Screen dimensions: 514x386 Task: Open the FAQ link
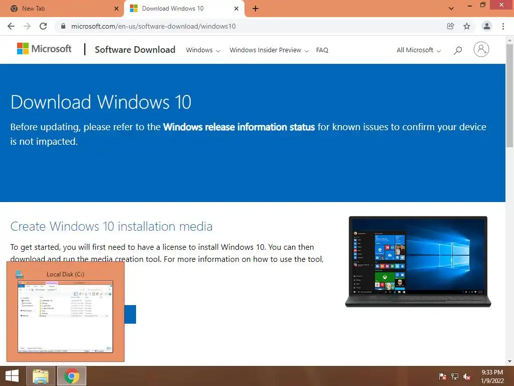coord(322,50)
